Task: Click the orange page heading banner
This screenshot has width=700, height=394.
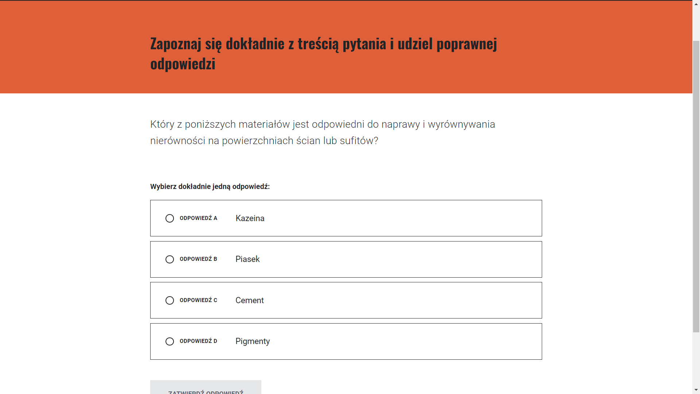Action: [x=346, y=47]
